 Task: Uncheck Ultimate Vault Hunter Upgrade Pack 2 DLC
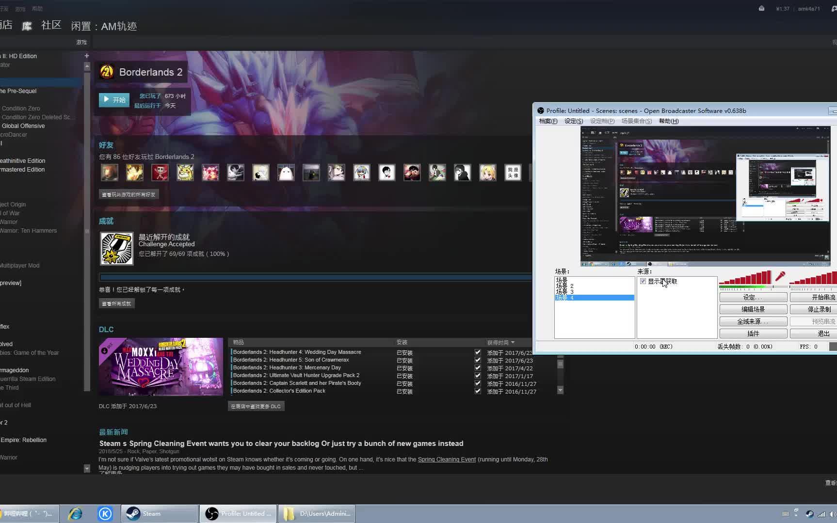click(x=478, y=376)
